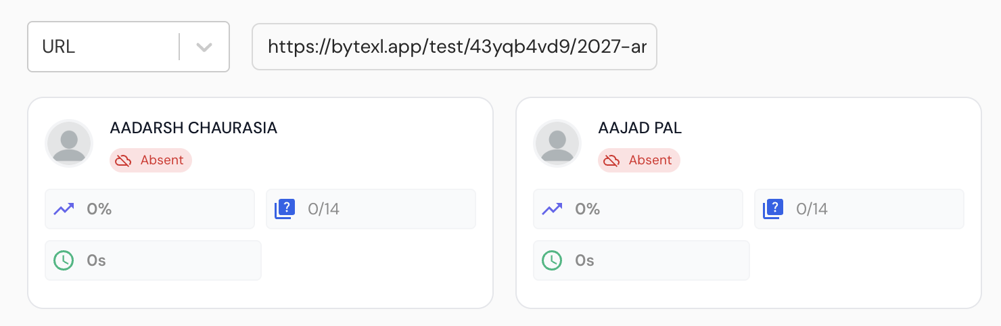Click the questions icon in Aajad's card
Screen dimensions: 1001x326
point(774,209)
